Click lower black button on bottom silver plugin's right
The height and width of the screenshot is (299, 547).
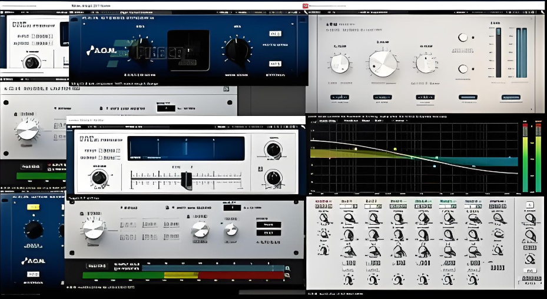268,232
